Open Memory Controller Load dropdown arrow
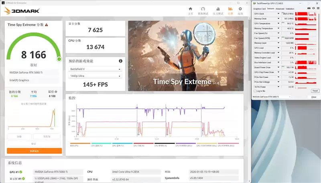 278,53
